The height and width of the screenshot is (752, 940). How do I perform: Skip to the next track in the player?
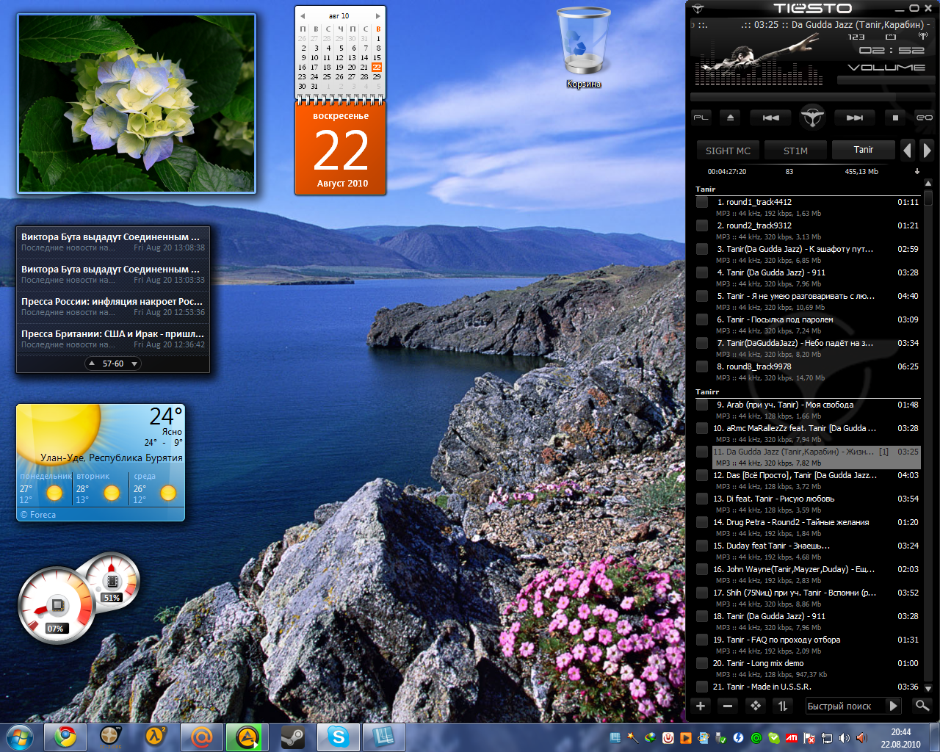(x=854, y=117)
